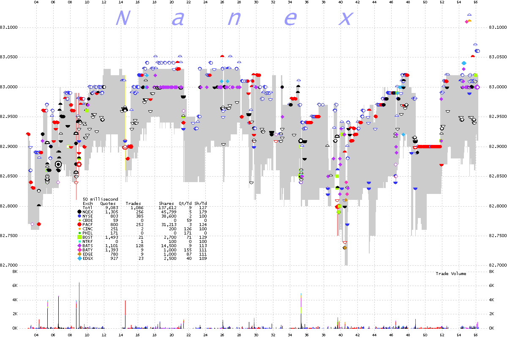
Task: Click the Qt/Td column header
Action: [x=185, y=203]
